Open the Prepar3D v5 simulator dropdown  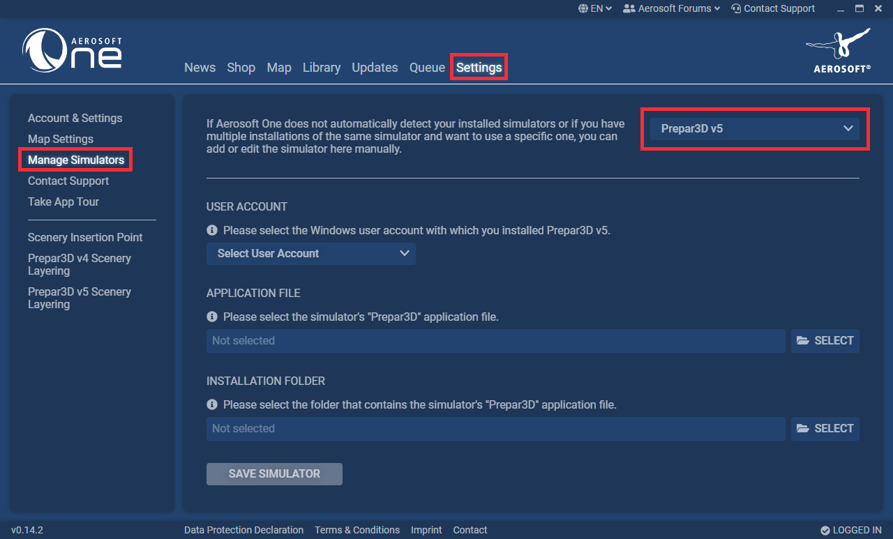(755, 128)
